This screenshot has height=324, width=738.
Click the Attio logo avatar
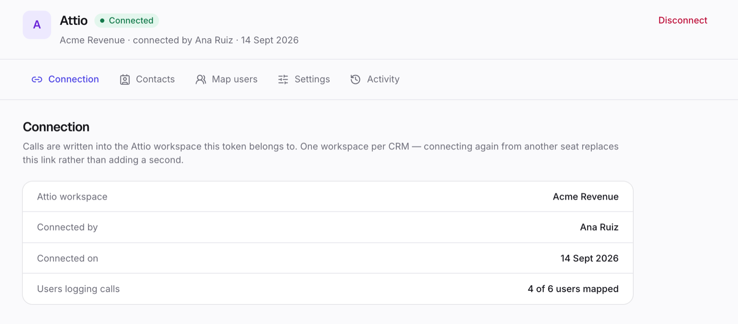(x=37, y=25)
